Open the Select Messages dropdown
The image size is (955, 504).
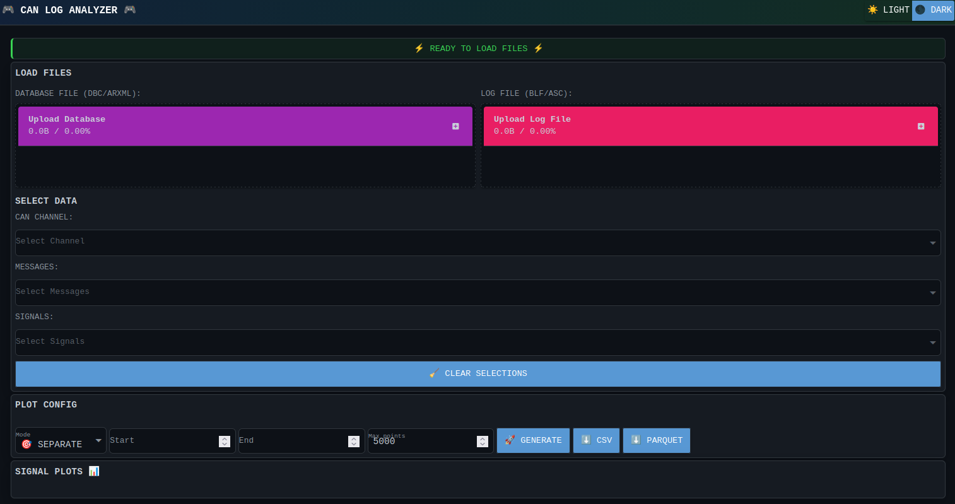tap(478, 293)
